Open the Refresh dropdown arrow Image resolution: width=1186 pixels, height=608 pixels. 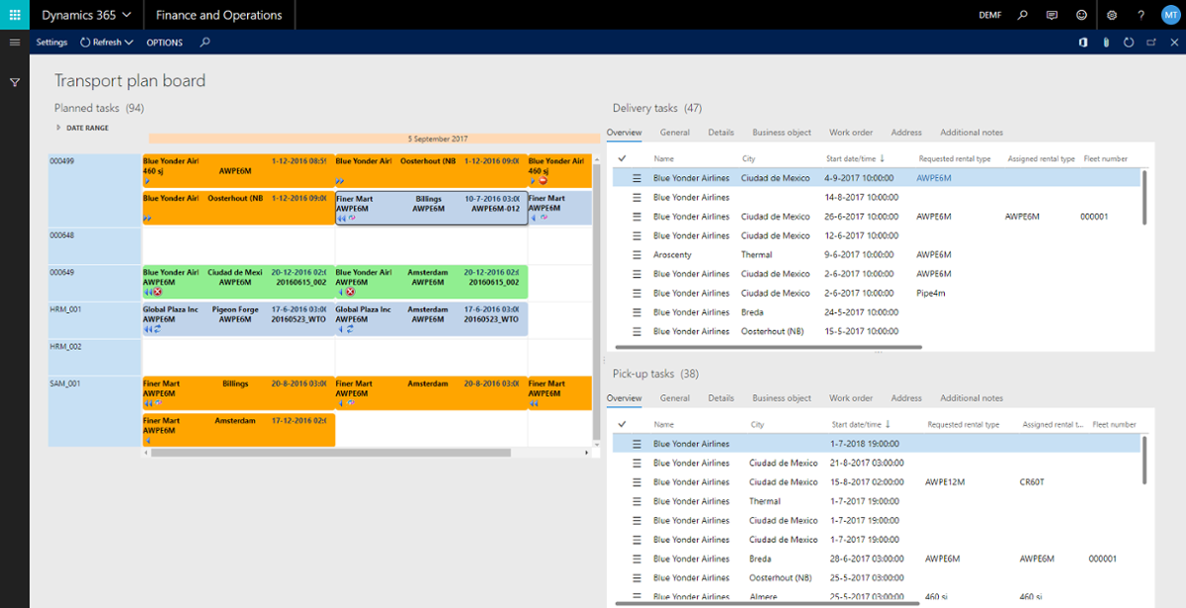click(x=128, y=43)
